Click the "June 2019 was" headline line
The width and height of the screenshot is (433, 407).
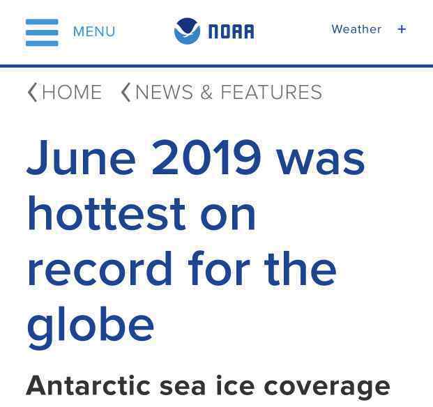tap(195, 158)
